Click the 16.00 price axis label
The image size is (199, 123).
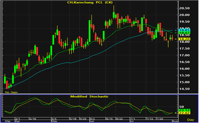(184, 69)
